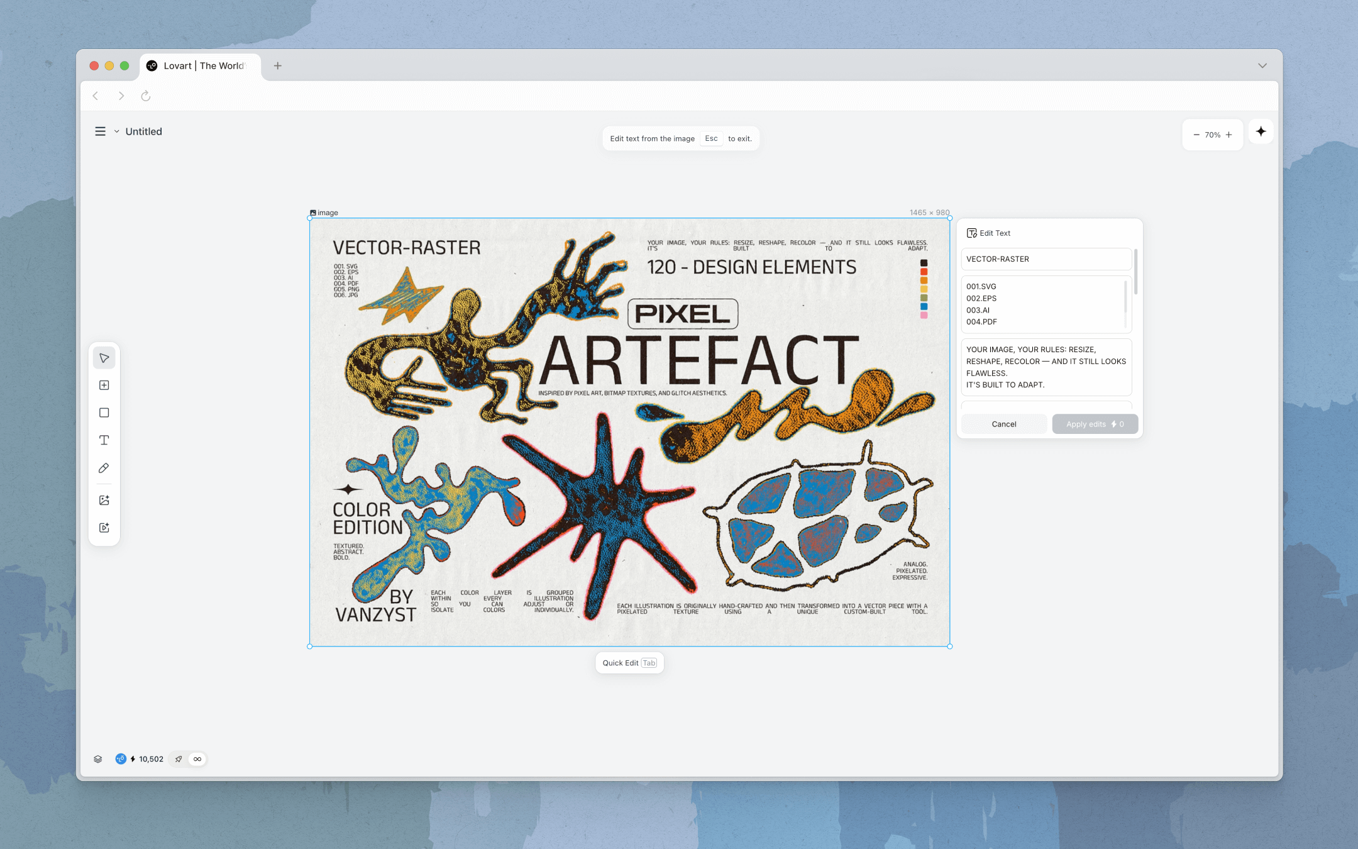Viewport: 1358px width, 849px height.
Task: Zoom in with the plus button
Action: point(1229,135)
